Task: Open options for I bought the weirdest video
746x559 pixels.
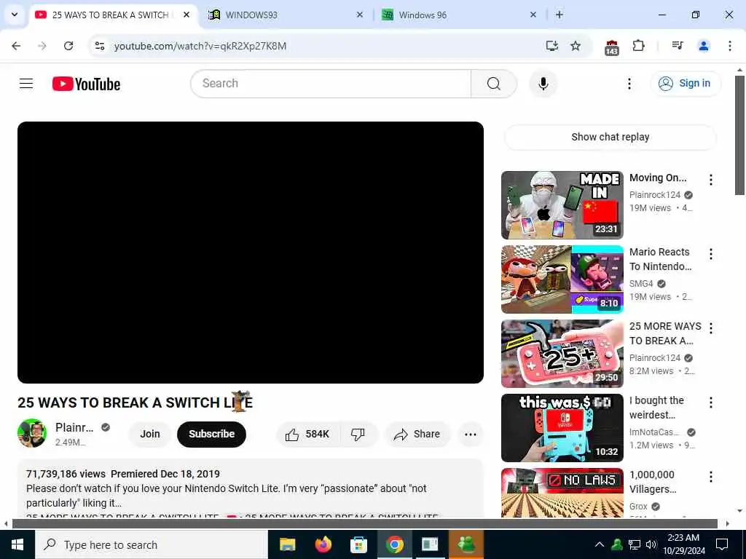Action: coord(711,403)
